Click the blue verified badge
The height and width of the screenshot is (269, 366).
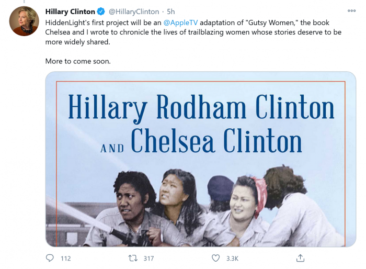pos(101,12)
